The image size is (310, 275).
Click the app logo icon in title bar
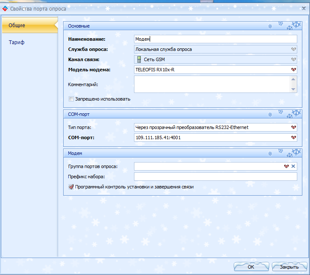[x=6, y=8]
